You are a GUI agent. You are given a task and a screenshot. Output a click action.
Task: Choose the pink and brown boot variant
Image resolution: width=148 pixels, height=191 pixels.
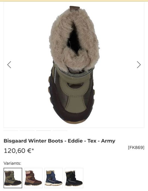tap(33, 178)
